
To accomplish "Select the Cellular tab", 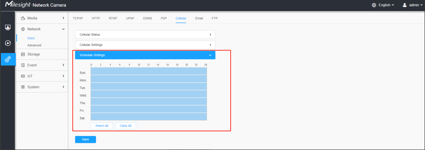I will point(181,18).
